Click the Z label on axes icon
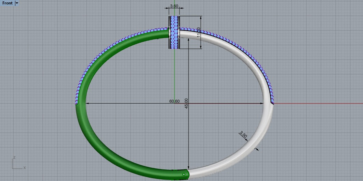This screenshot has height=181, width=363. tap(13, 158)
